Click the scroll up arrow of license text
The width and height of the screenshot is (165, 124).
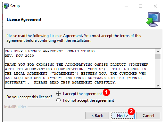click(158, 51)
